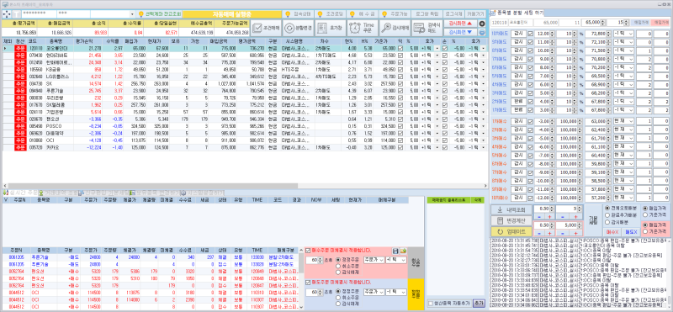Click the folder icon beside the save disk

click(x=403, y=251)
